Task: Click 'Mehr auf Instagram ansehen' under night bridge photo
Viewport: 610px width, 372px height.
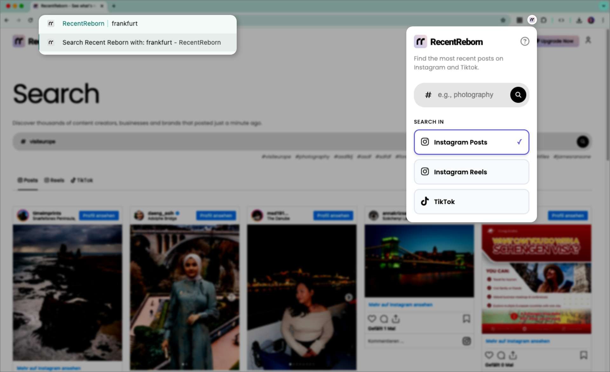Action: (400, 305)
